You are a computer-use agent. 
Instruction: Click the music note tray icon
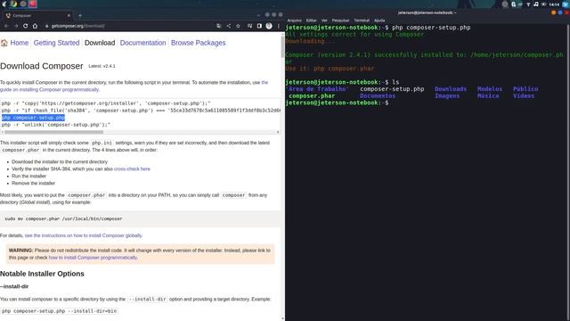pos(536,4)
